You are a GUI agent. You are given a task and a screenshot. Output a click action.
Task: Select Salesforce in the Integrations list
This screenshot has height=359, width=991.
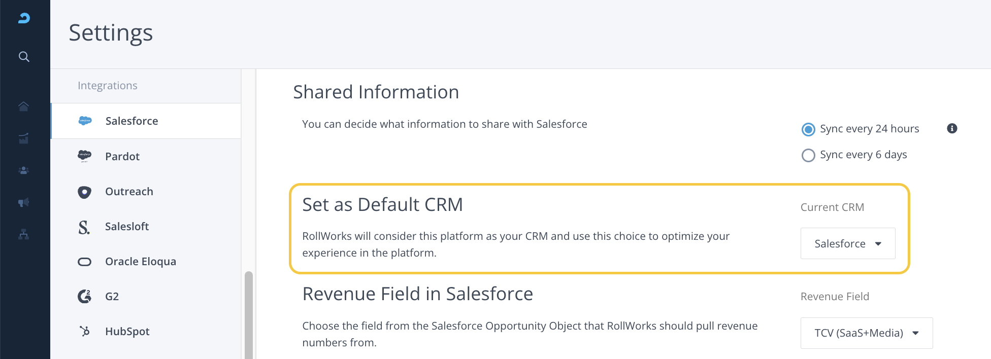[131, 121]
